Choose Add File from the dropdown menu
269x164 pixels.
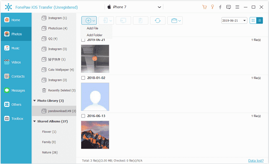click(92, 28)
